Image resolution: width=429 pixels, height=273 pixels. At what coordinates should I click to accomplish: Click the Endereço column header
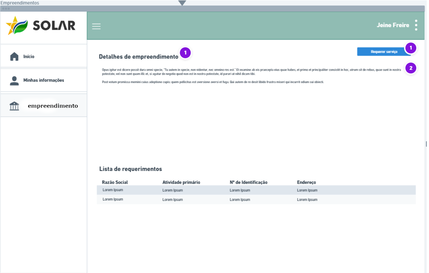306,182
